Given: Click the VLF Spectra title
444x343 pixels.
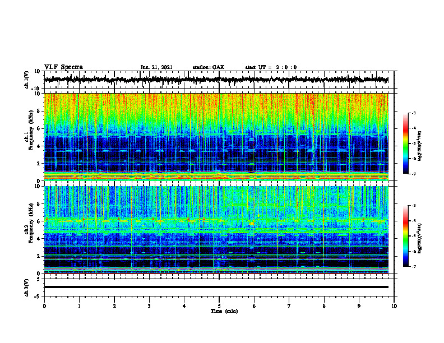Looking at the screenshot, I should [x=63, y=67].
